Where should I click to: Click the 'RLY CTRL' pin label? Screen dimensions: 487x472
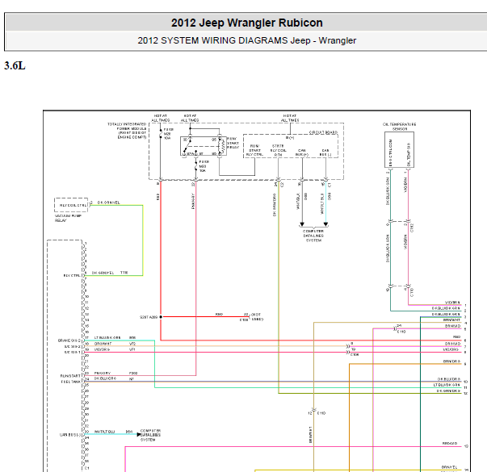tap(72, 276)
